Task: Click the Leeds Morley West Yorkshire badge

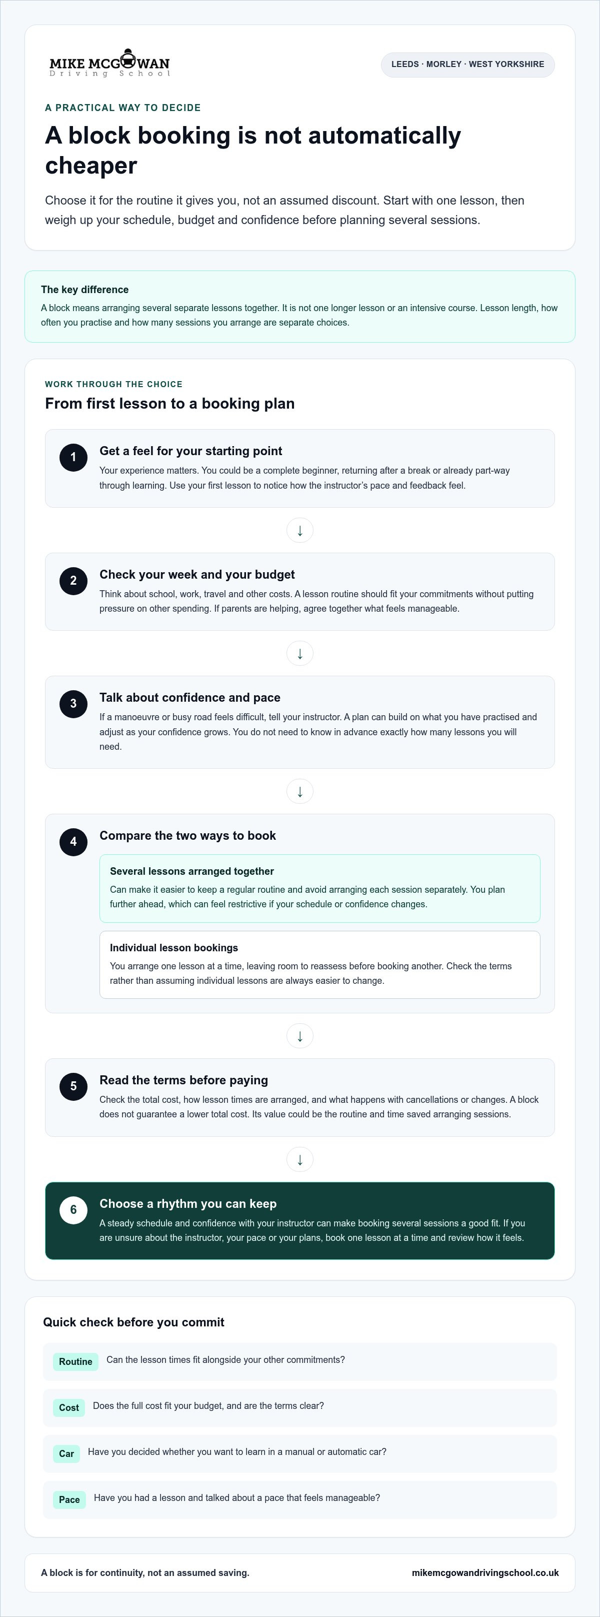Action: tap(467, 65)
